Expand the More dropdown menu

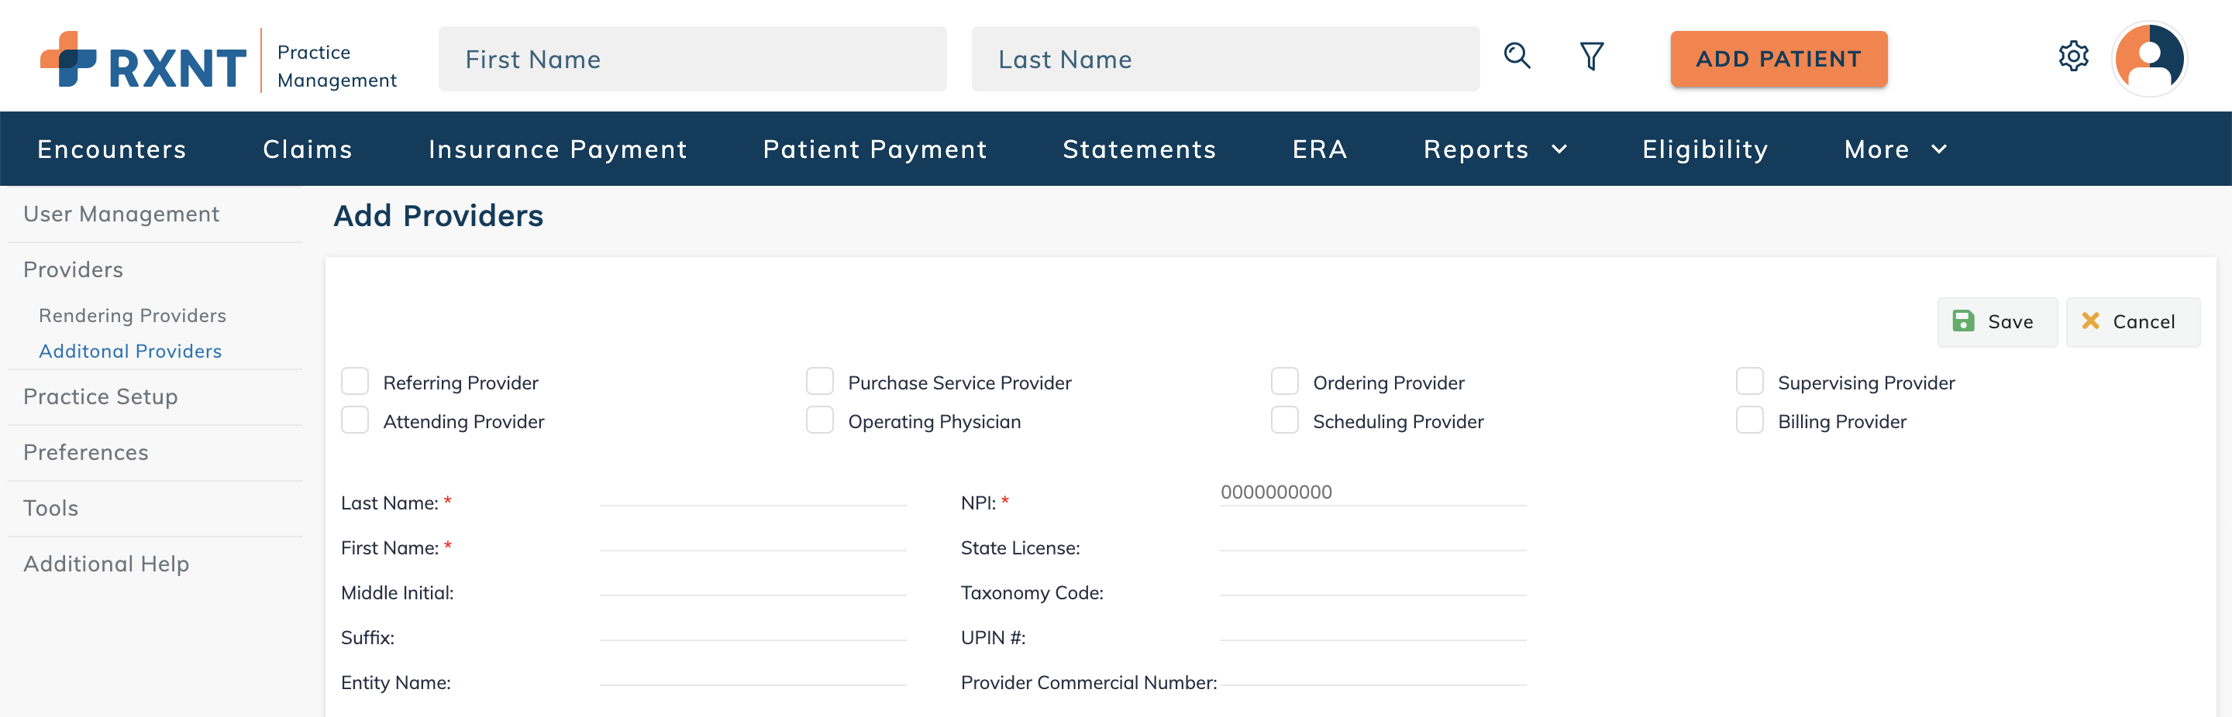[x=1895, y=149]
